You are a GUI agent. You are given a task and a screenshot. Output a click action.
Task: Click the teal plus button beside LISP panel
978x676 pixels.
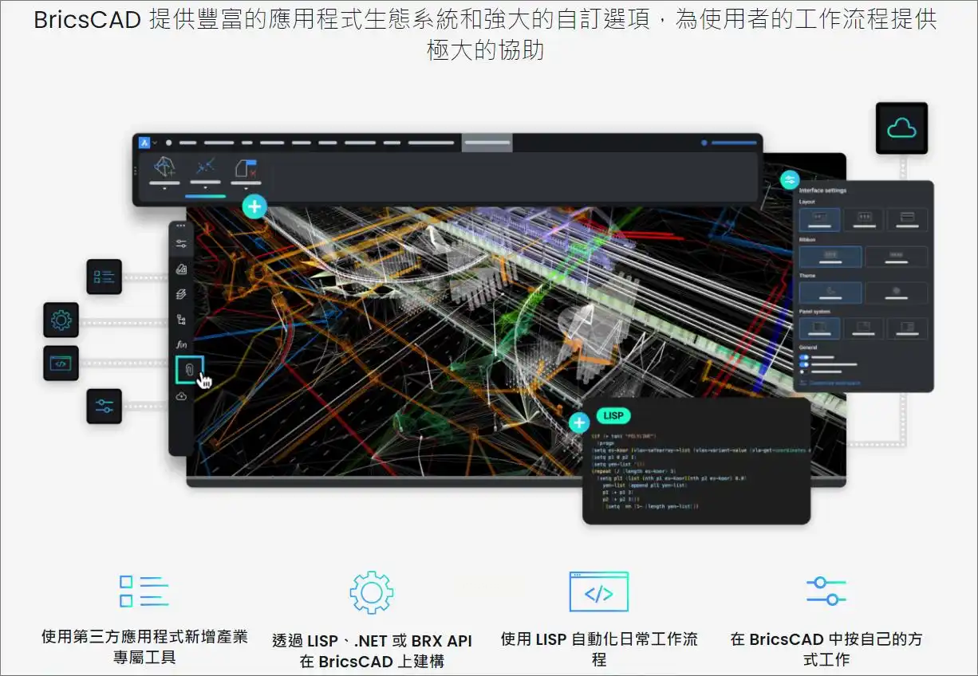click(579, 422)
